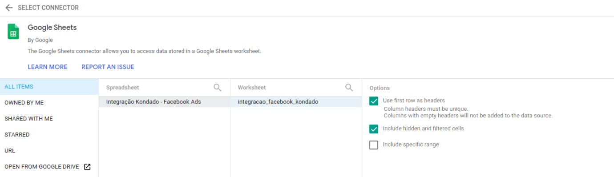
Task: Click the Google Sheets connector title
Action: [52, 28]
